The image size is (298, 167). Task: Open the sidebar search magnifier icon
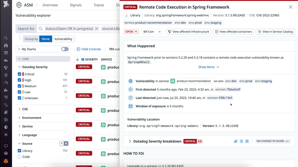tap(6, 38)
